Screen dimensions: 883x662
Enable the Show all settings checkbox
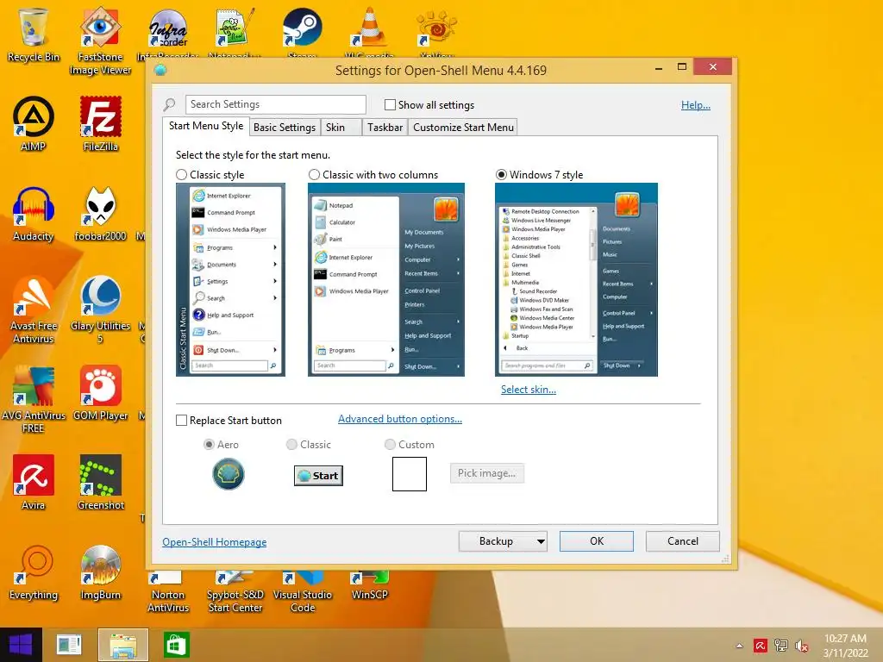coord(390,104)
